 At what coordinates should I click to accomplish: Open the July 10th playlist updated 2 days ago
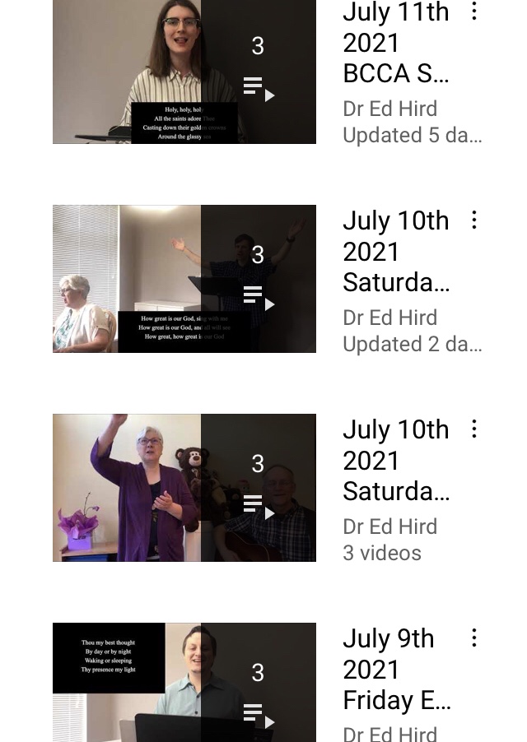pos(396,252)
